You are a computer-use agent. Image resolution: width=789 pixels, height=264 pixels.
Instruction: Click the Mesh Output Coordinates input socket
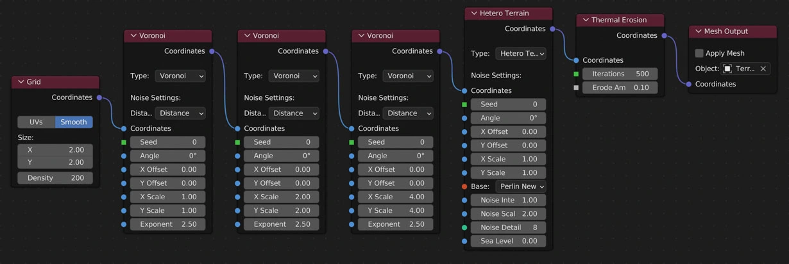pos(689,84)
